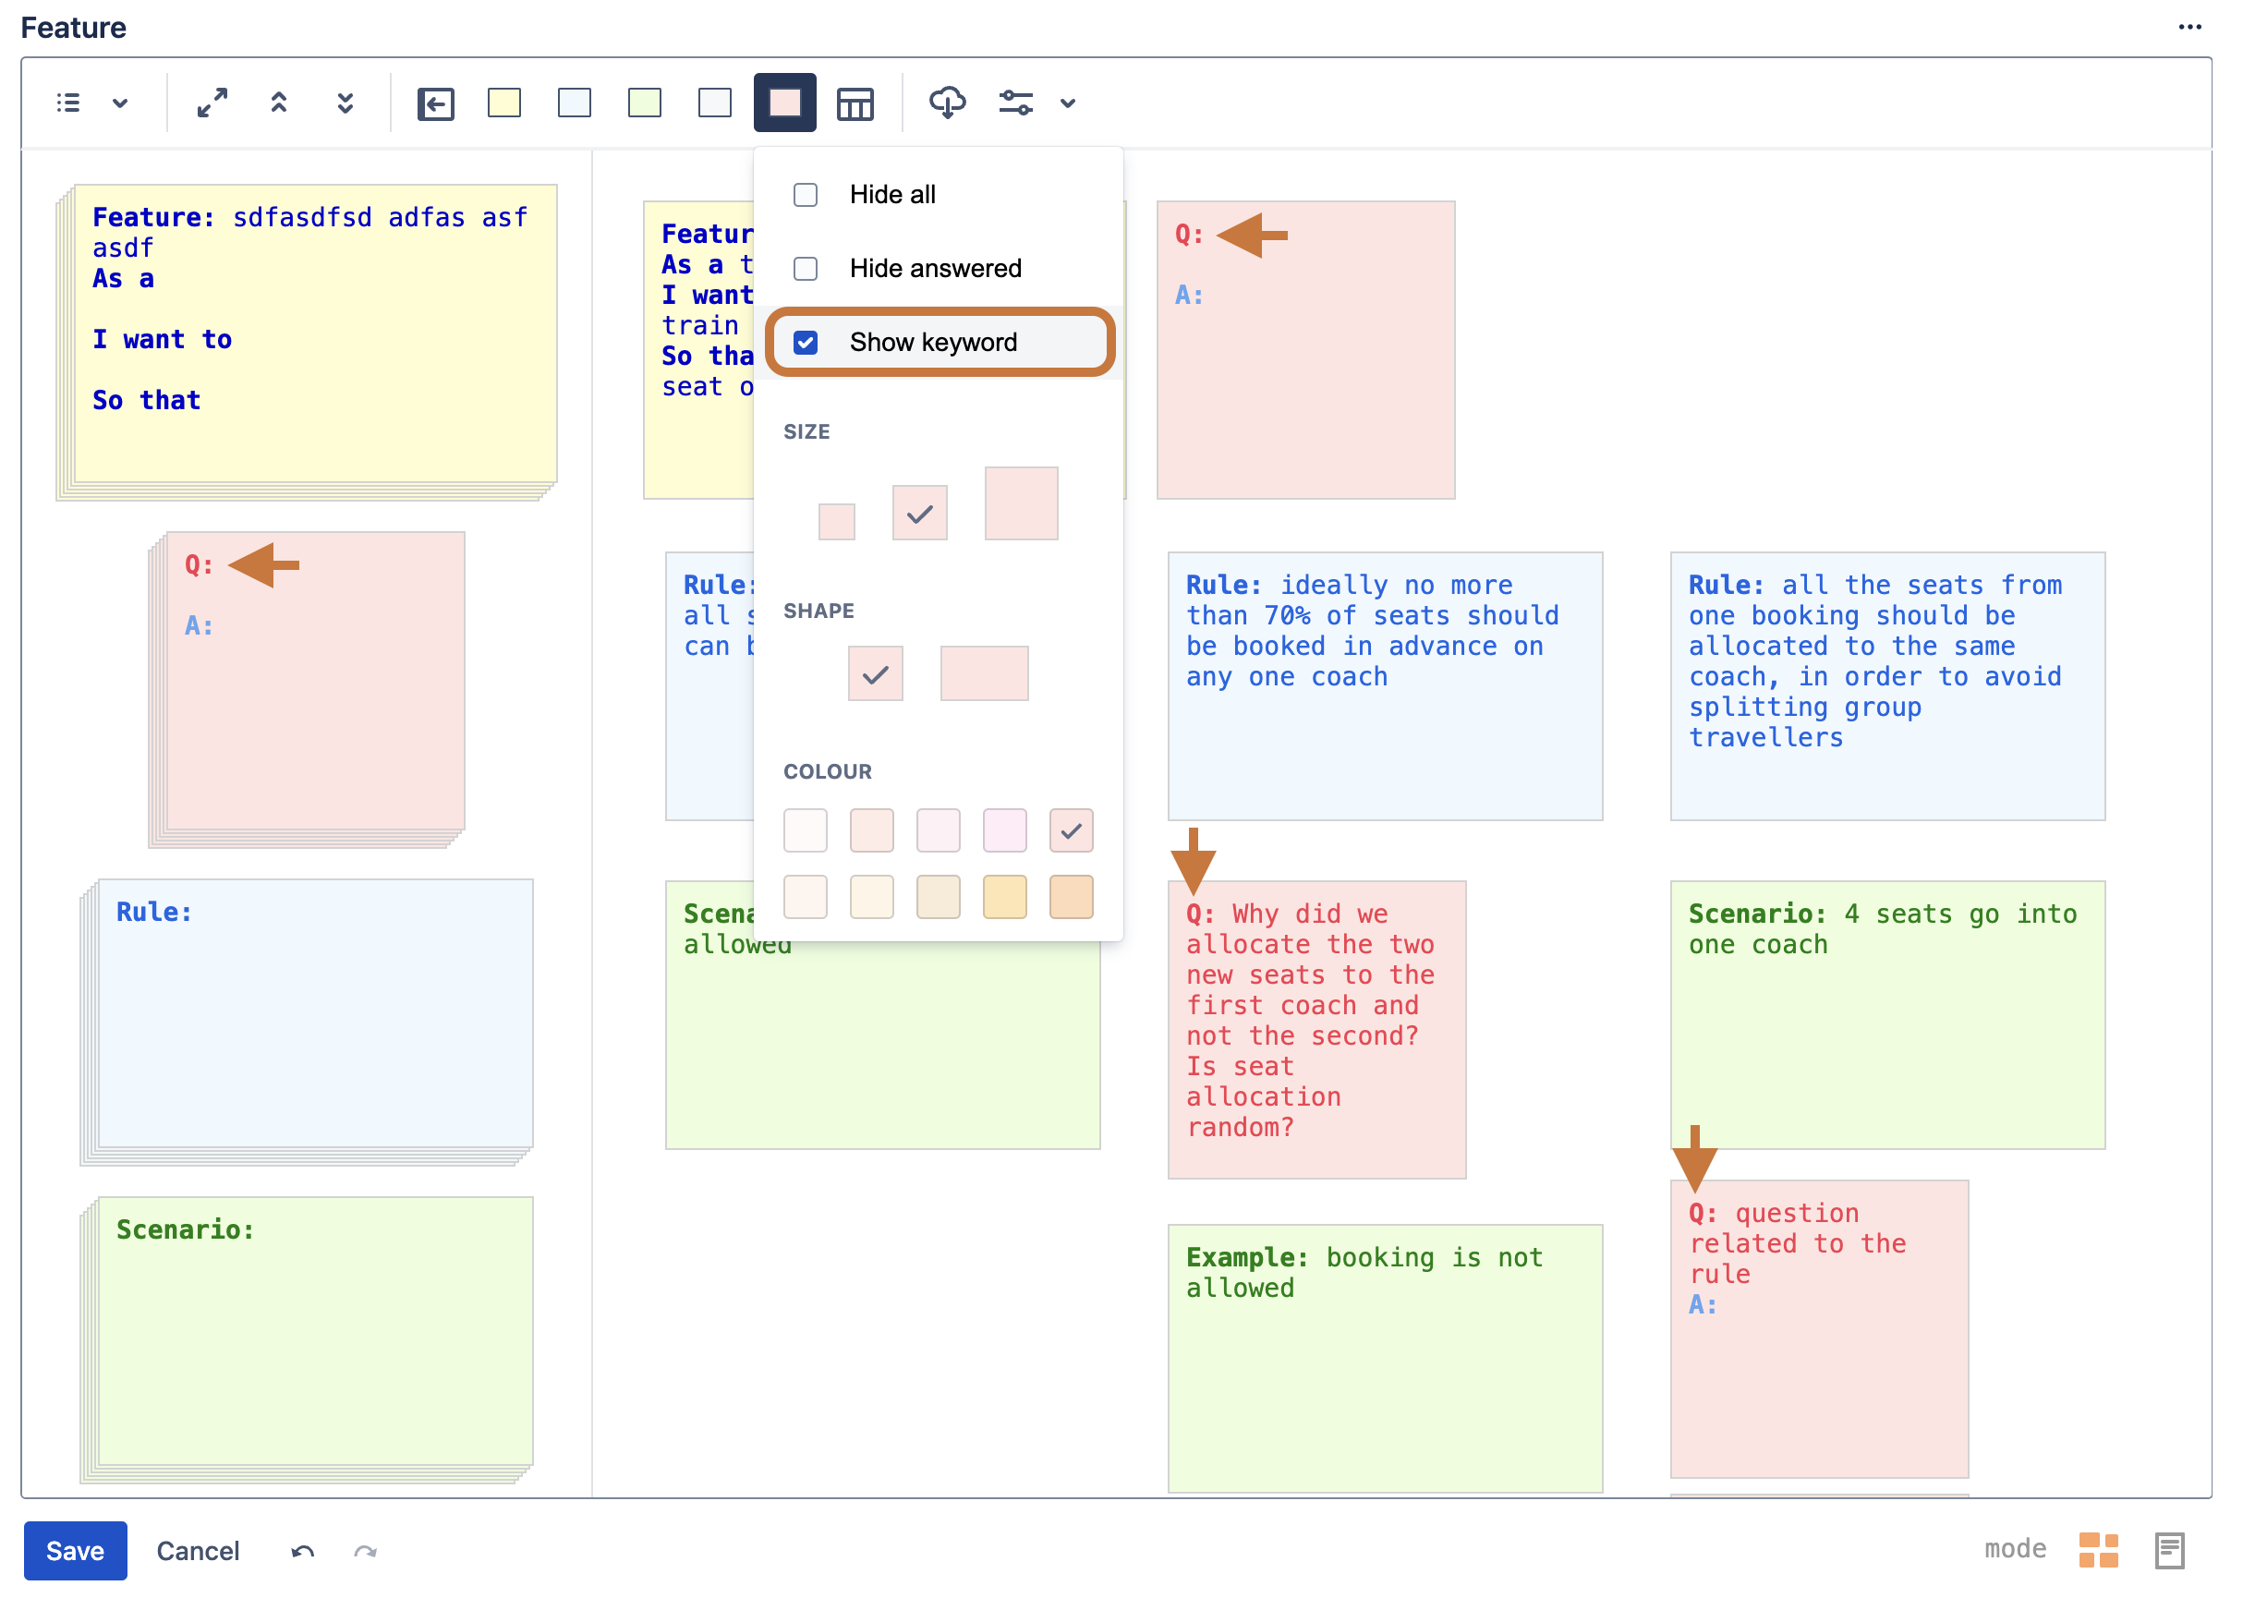This screenshot has height=1598, width=2243.
Task: Click the Scenario: card stack in sidebar
Action: point(307,1340)
